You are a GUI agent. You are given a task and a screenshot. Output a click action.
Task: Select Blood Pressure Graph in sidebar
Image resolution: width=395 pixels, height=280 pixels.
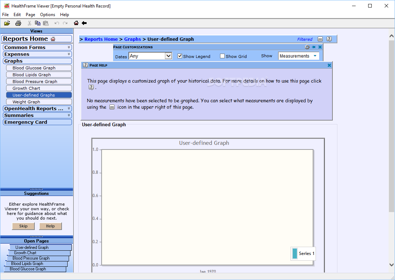point(39,82)
